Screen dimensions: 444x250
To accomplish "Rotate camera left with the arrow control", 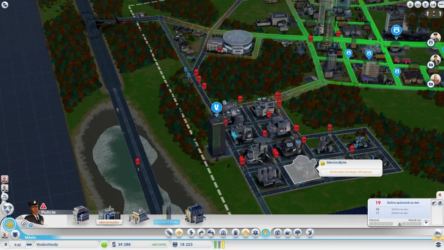I will (x=428, y=13).
